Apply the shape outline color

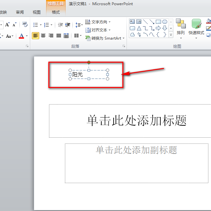tap(208, 28)
